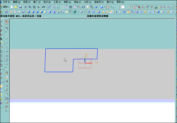Create a new file with the blank page icon
177x123 pixels.
tap(12, 7)
